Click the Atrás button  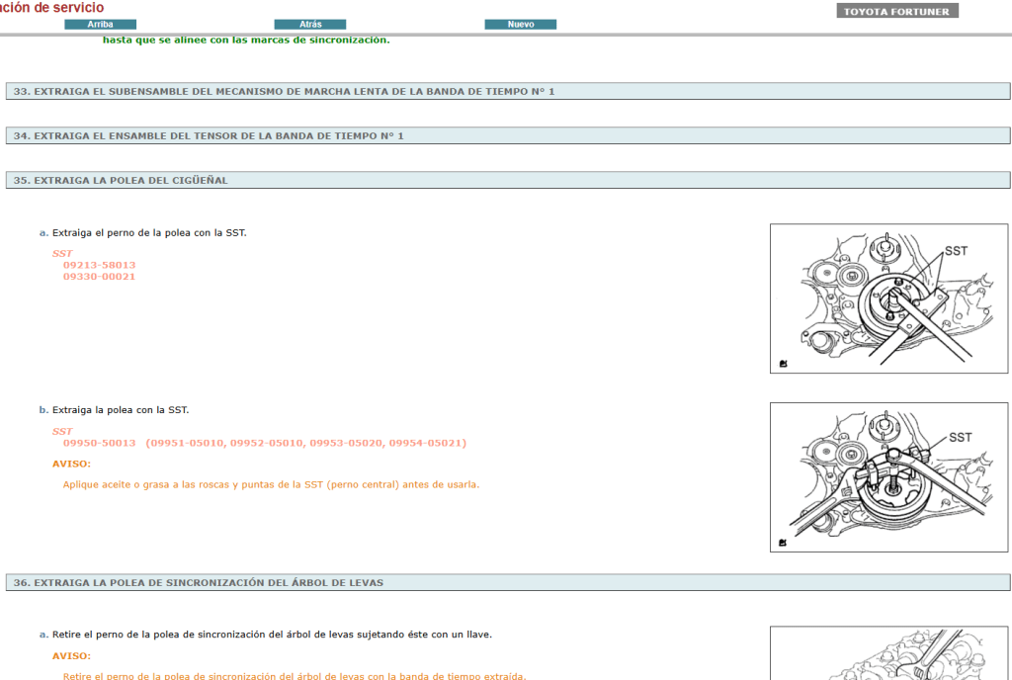point(311,23)
